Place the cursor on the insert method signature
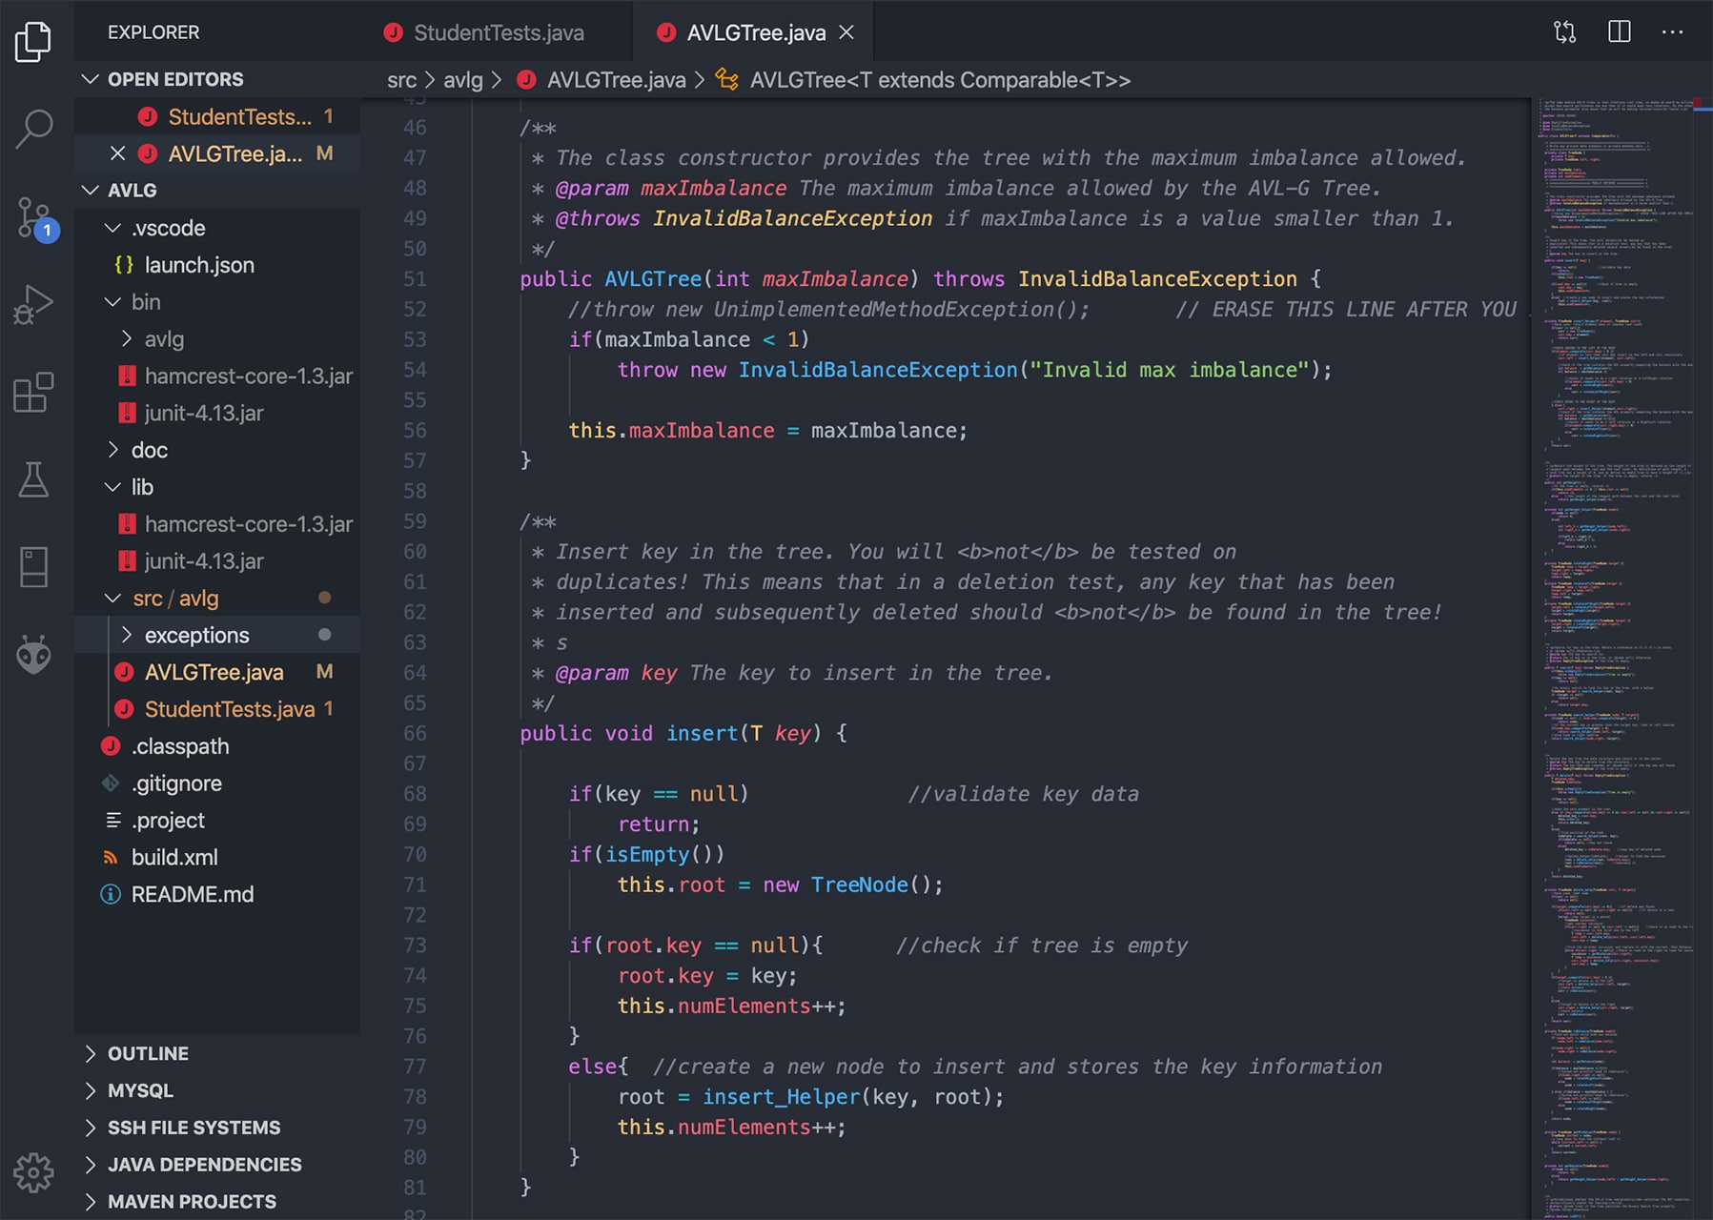This screenshot has width=1713, height=1220. pos(703,733)
